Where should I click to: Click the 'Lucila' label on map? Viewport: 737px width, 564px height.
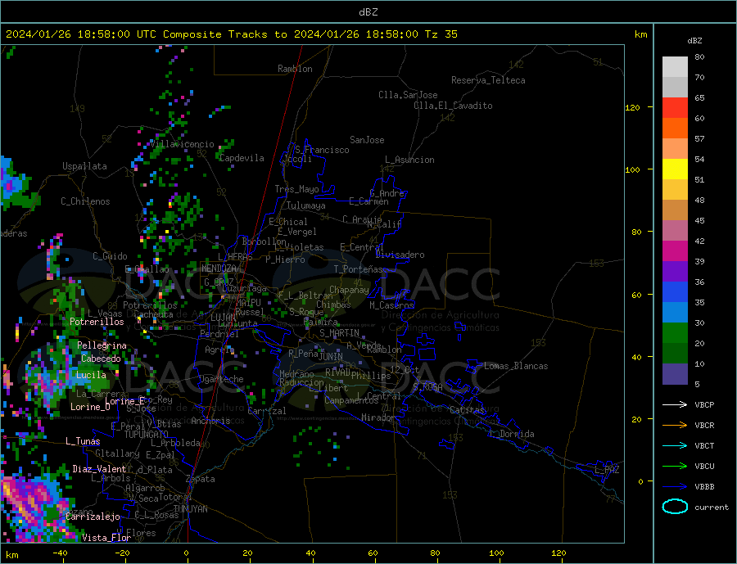91,375
